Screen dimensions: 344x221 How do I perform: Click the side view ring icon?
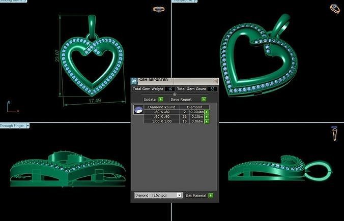(334, 133)
